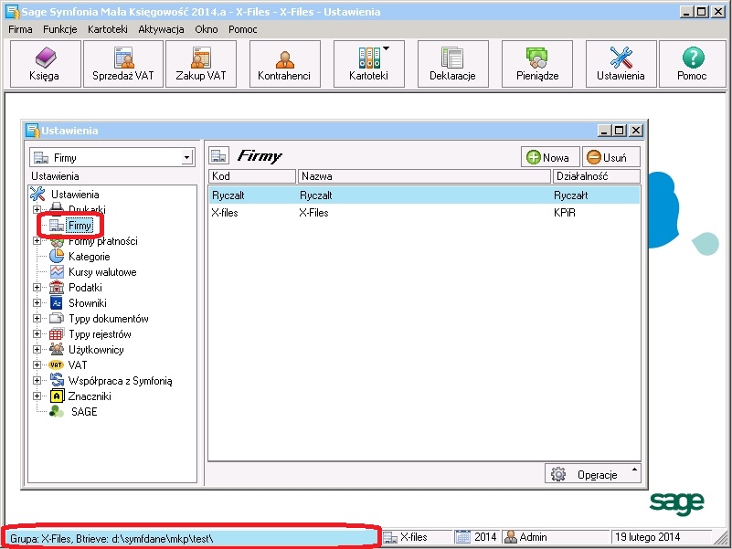Screen dimensions: 732x549
Task: Select Podatki tree item
Action: pos(85,288)
